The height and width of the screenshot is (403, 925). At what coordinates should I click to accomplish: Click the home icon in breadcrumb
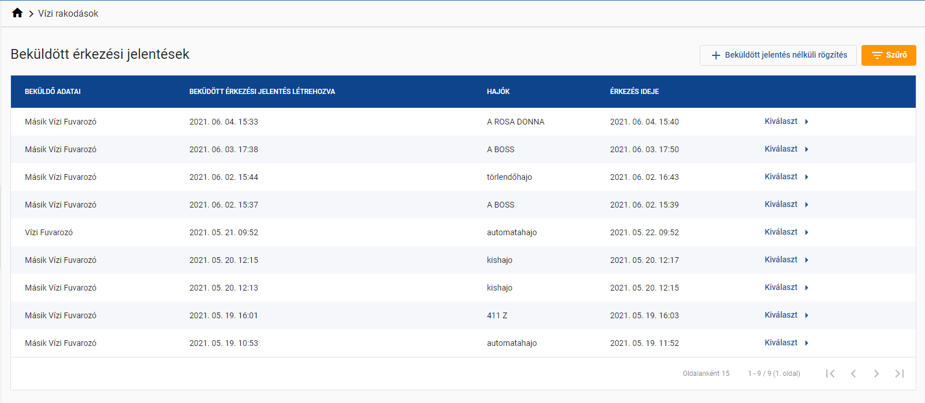pyautogui.click(x=17, y=13)
